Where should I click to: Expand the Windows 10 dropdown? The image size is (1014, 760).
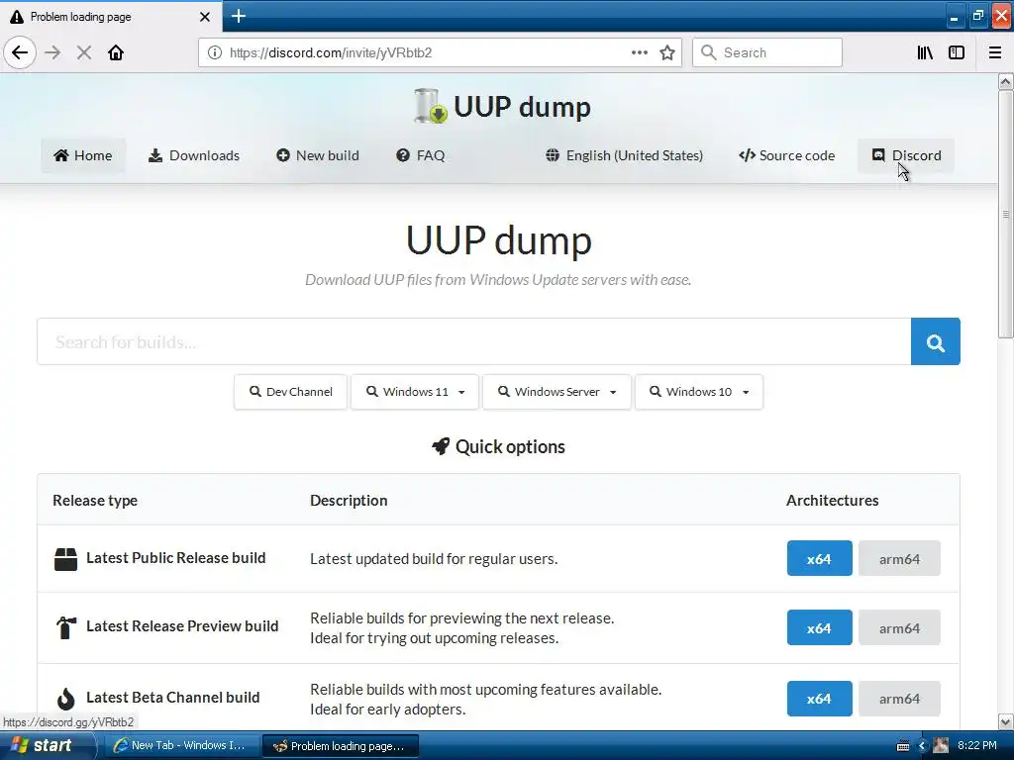[x=699, y=392]
